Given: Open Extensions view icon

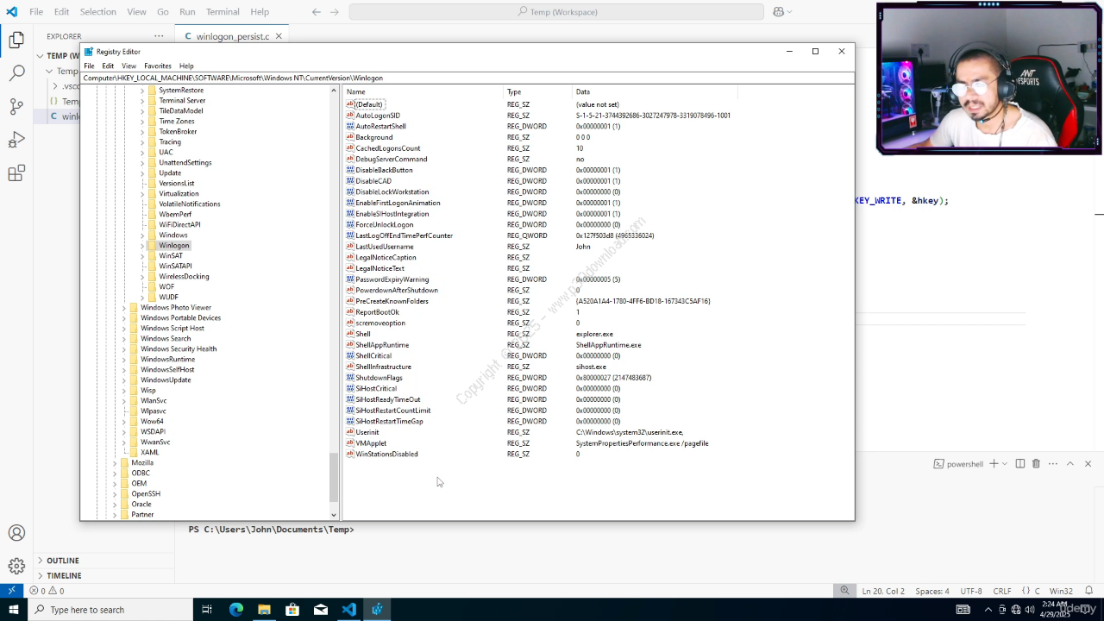Looking at the screenshot, I should [x=16, y=174].
